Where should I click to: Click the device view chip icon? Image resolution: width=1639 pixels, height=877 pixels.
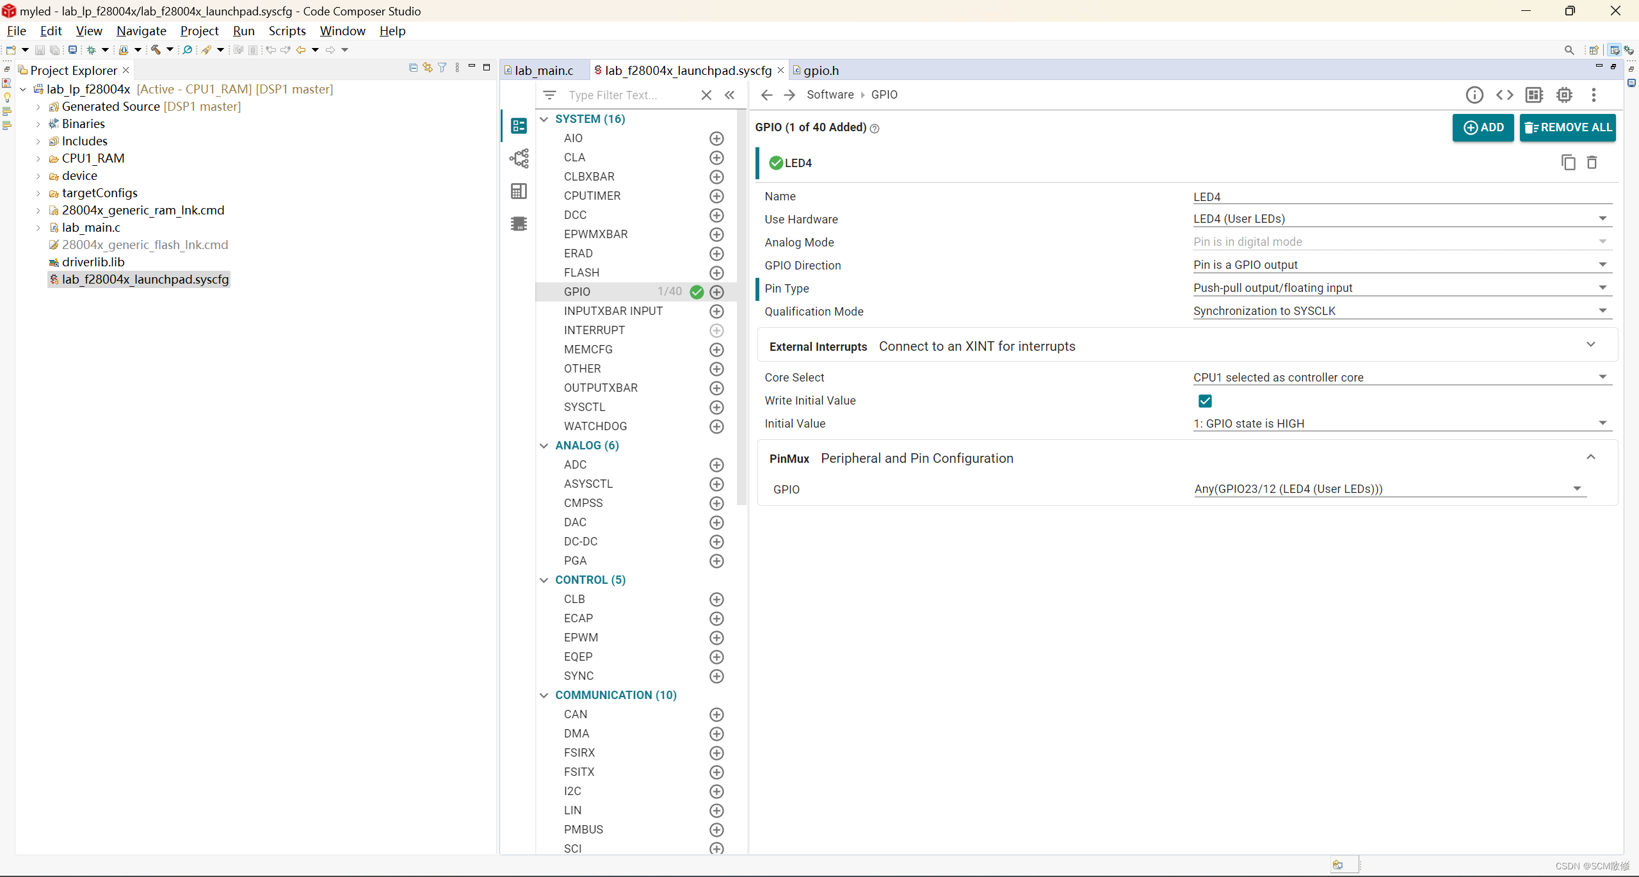pyautogui.click(x=1564, y=95)
